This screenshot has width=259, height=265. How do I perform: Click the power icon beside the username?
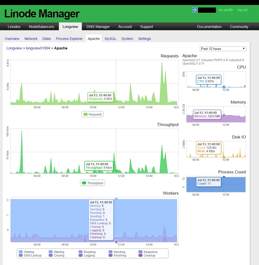(195, 10)
